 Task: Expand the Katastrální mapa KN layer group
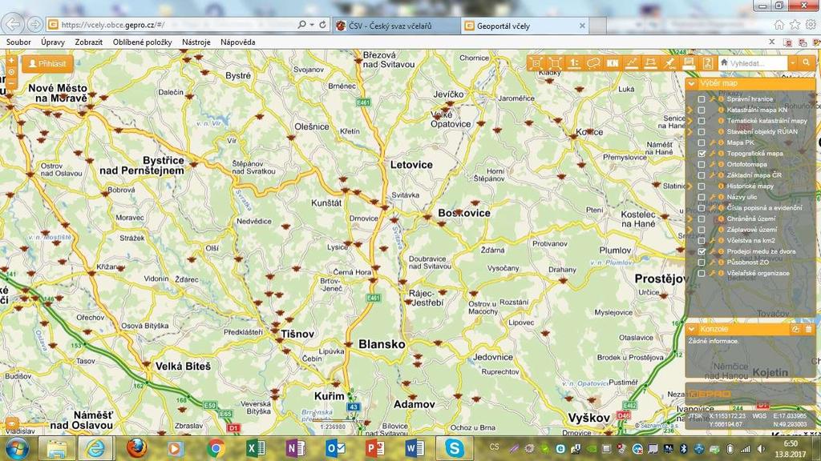[x=690, y=110]
